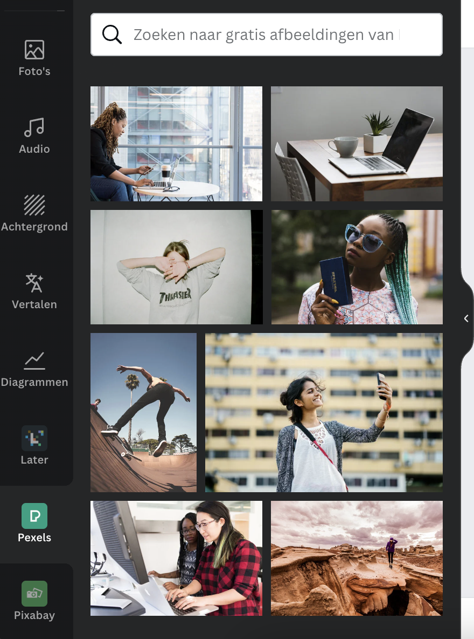Launch the Later app icon
This screenshot has height=639, width=474.
(34, 438)
